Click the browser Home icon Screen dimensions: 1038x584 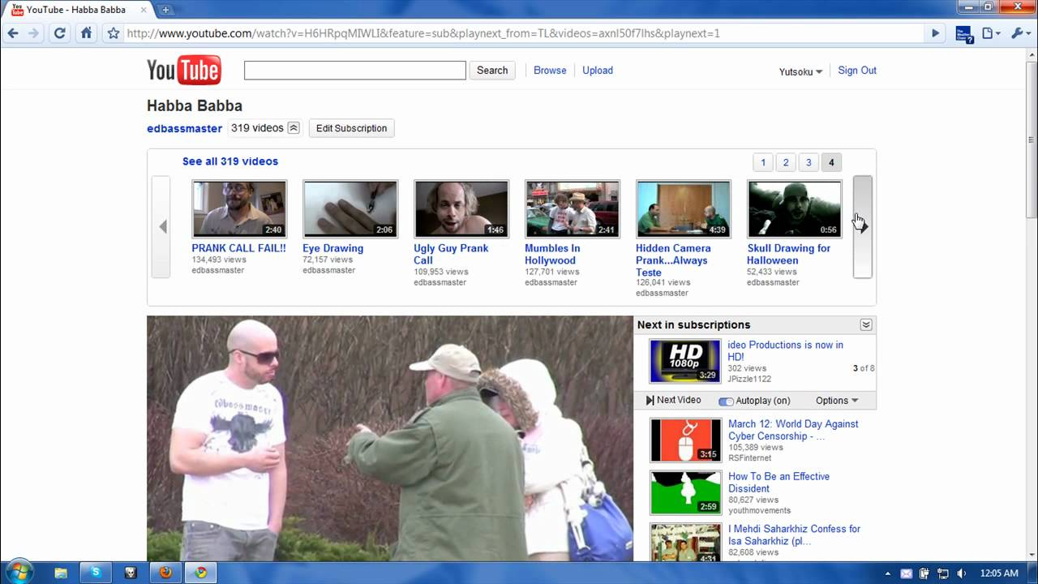(x=86, y=33)
